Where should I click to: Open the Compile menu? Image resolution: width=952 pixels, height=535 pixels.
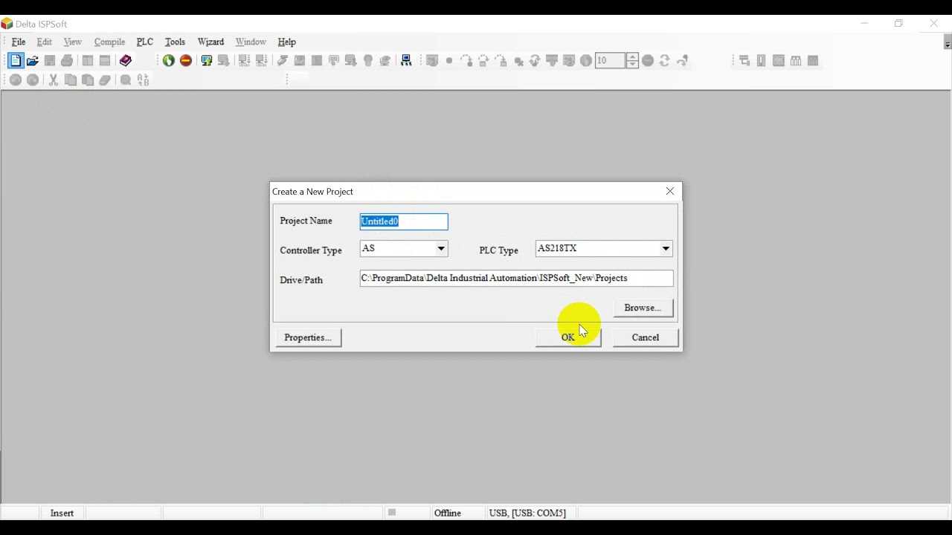point(109,42)
